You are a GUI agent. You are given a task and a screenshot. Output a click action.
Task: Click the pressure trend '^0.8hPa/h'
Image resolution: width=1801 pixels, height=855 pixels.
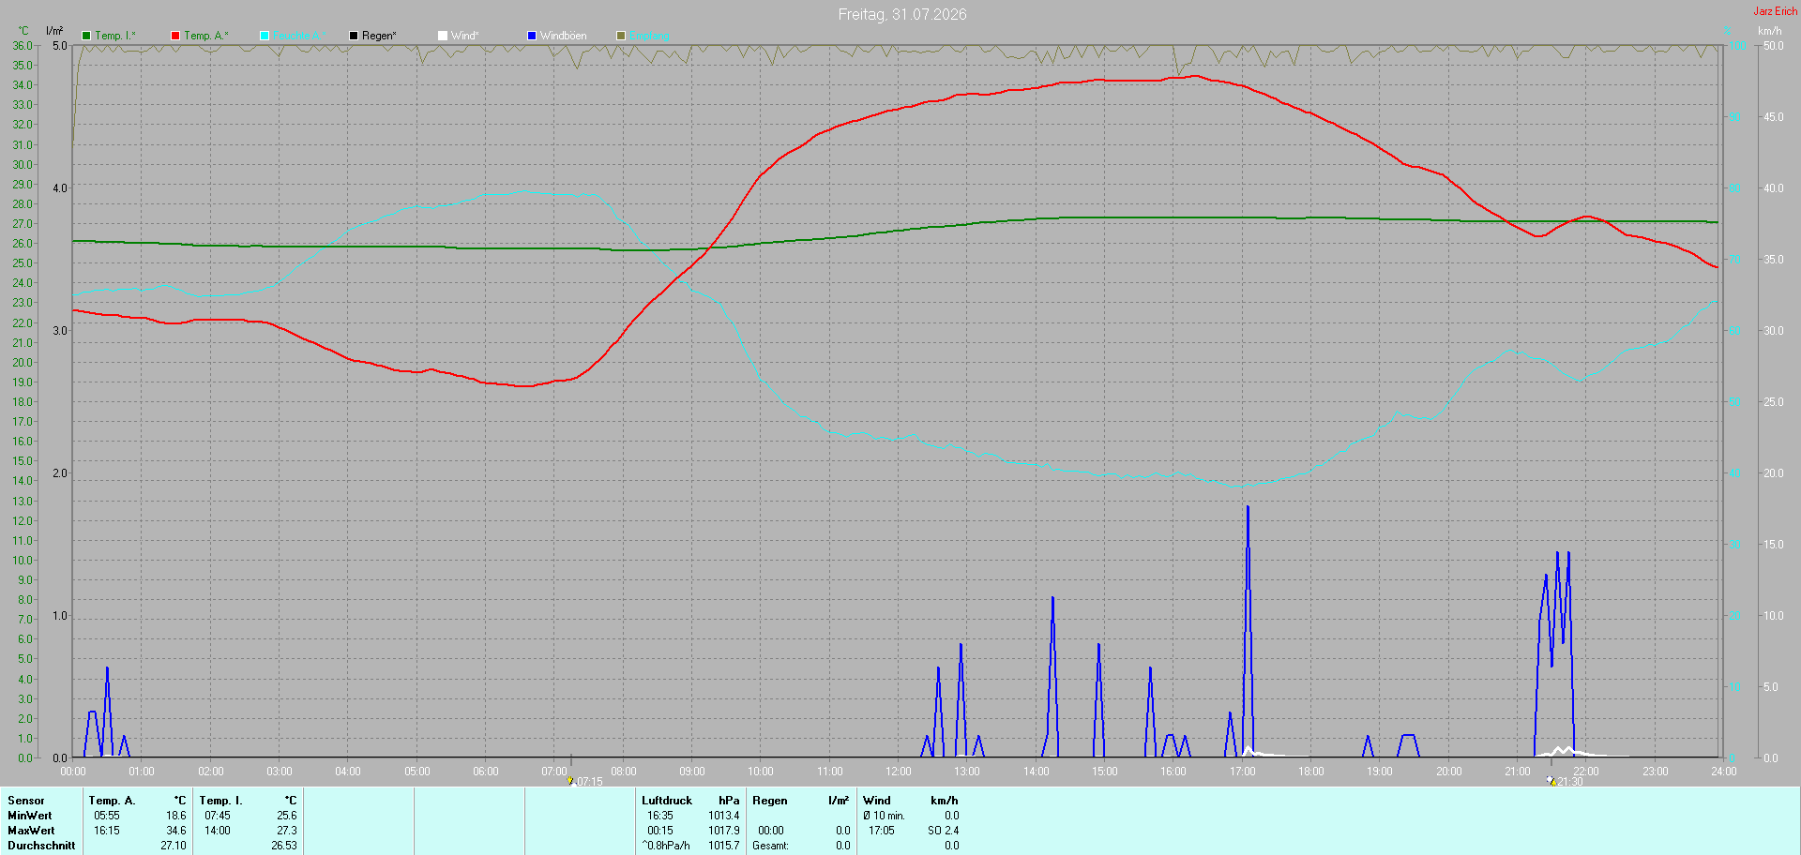pos(666,846)
